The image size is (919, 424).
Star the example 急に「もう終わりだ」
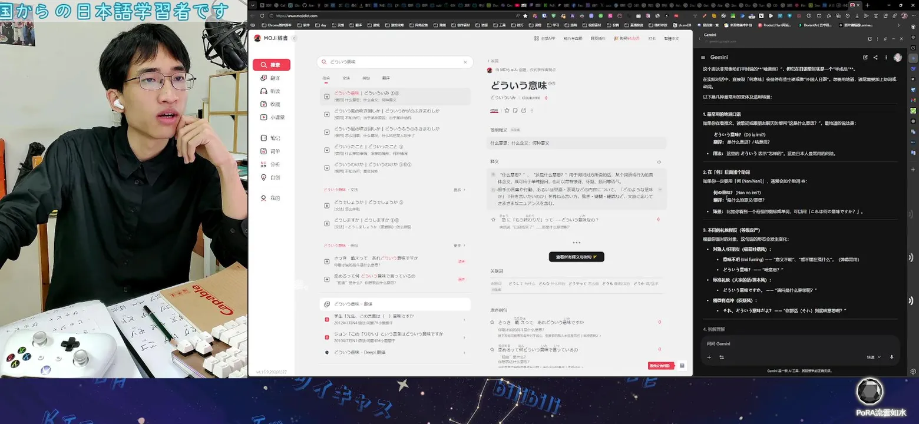click(x=494, y=220)
